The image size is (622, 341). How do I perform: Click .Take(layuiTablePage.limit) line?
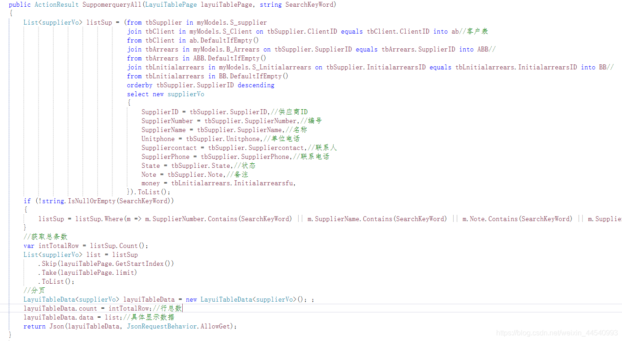88,273
